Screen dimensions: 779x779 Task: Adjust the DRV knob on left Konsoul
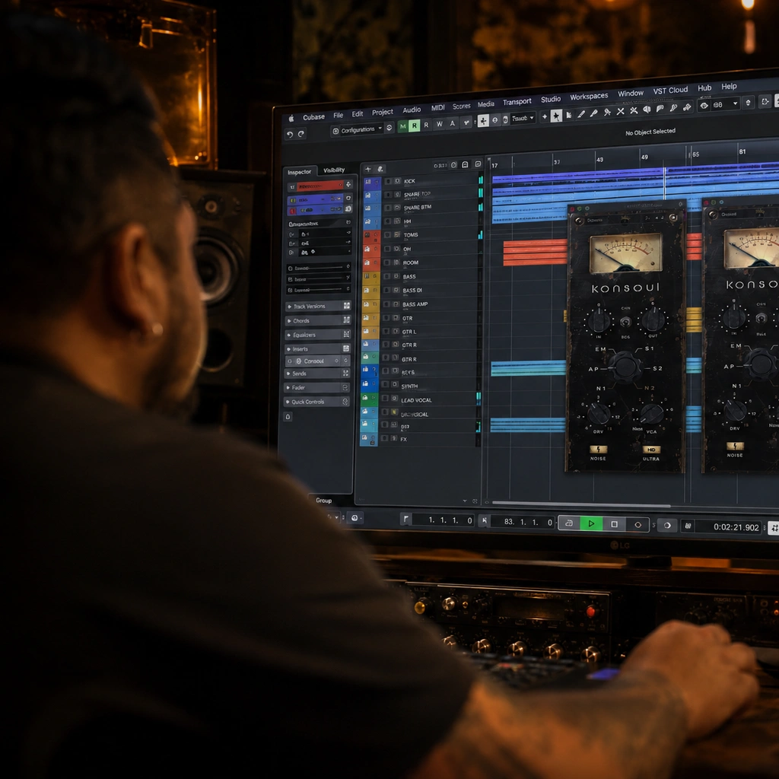click(599, 413)
